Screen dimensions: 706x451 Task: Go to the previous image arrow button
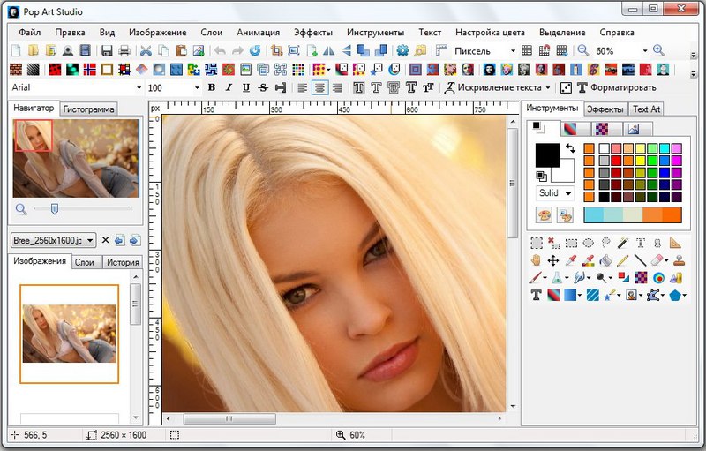coord(120,240)
